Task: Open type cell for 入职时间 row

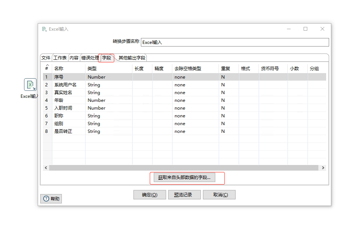Action: click(x=109, y=108)
